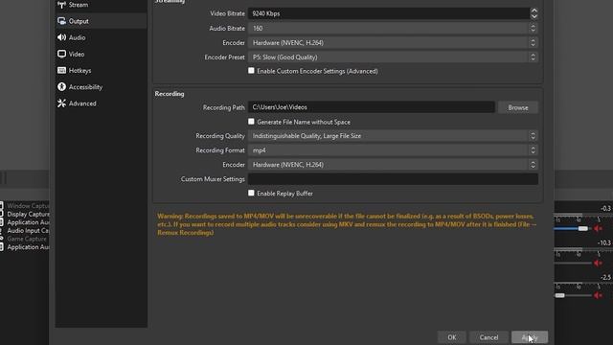613x345 pixels.
Task: Open the Recording Format dropdown showing mp4
Action: tap(393, 150)
